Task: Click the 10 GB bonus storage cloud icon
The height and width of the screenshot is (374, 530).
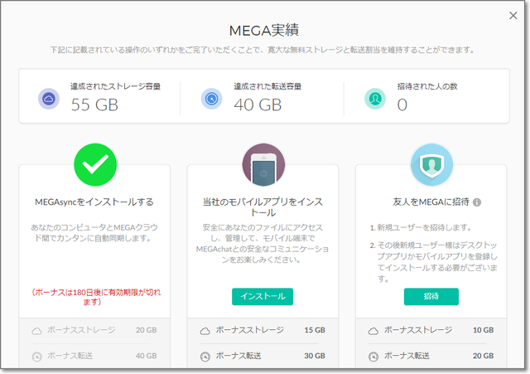Action: pyautogui.click(x=372, y=331)
